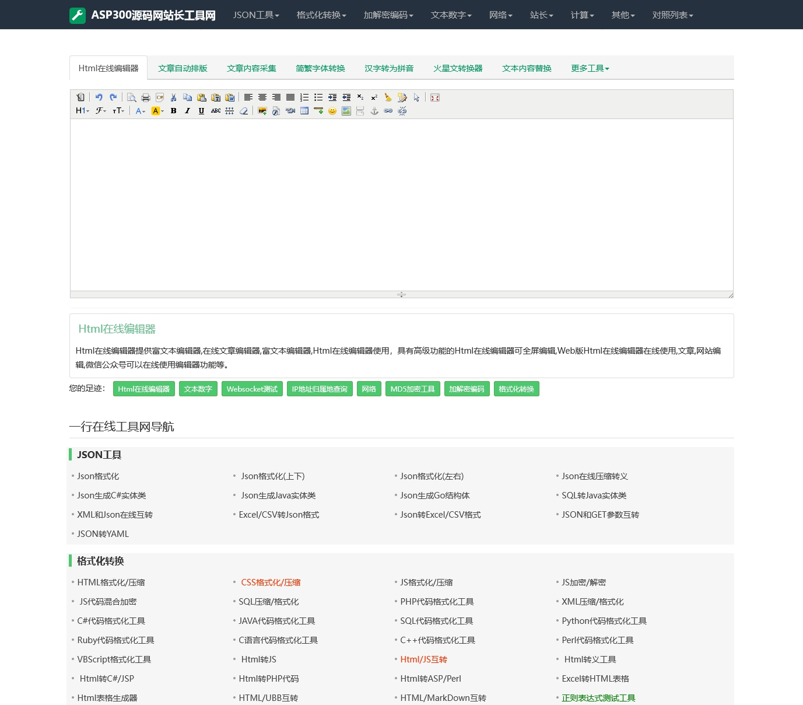Expand the 更多工具 dropdown tab
803x705 pixels.
[x=590, y=68]
